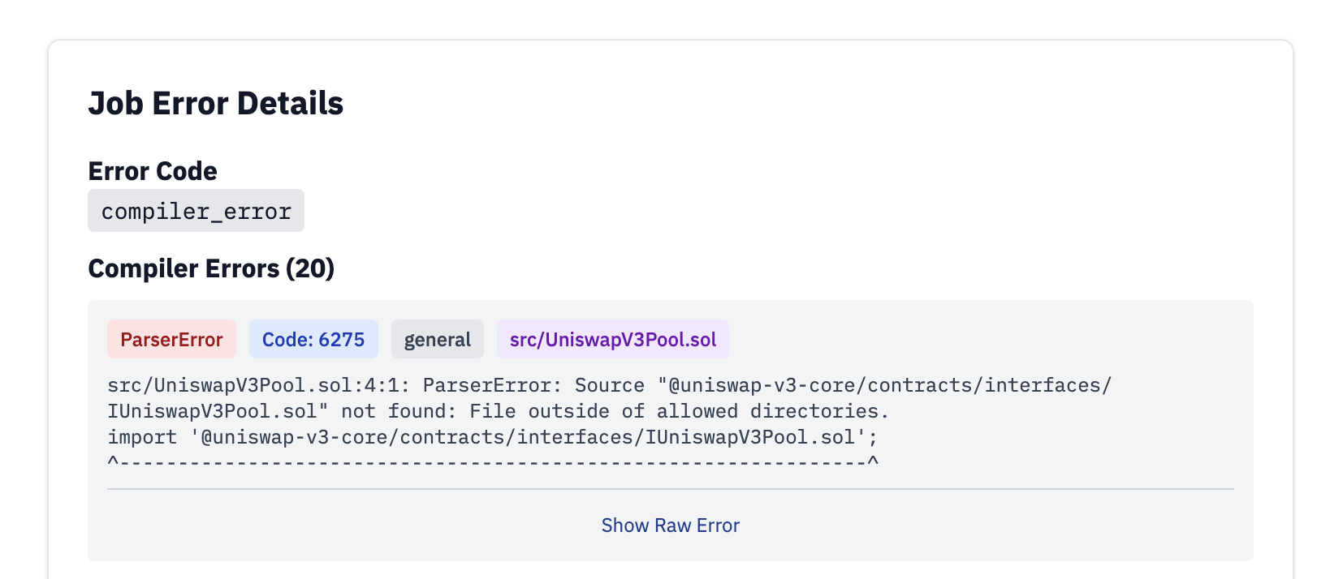1330x579 pixels.
Task: Toggle the raw error view via Show Raw Error
Action: pos(670,525)
